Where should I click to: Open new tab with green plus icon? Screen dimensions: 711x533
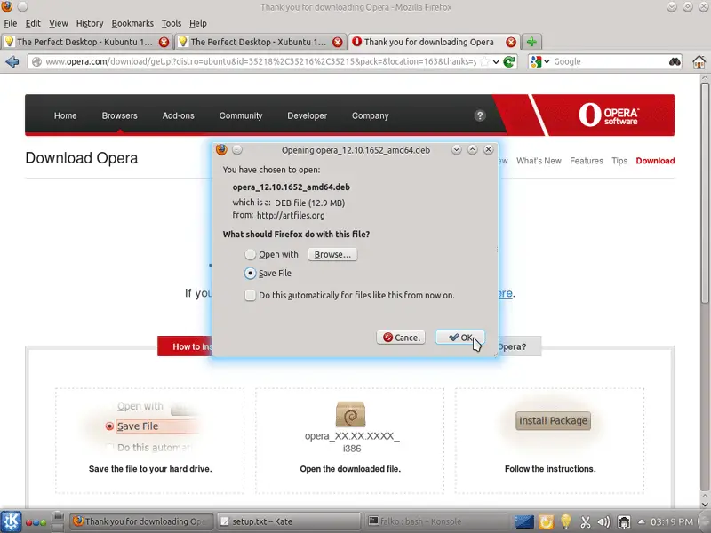pyautogui.click(x=531, y=42)
